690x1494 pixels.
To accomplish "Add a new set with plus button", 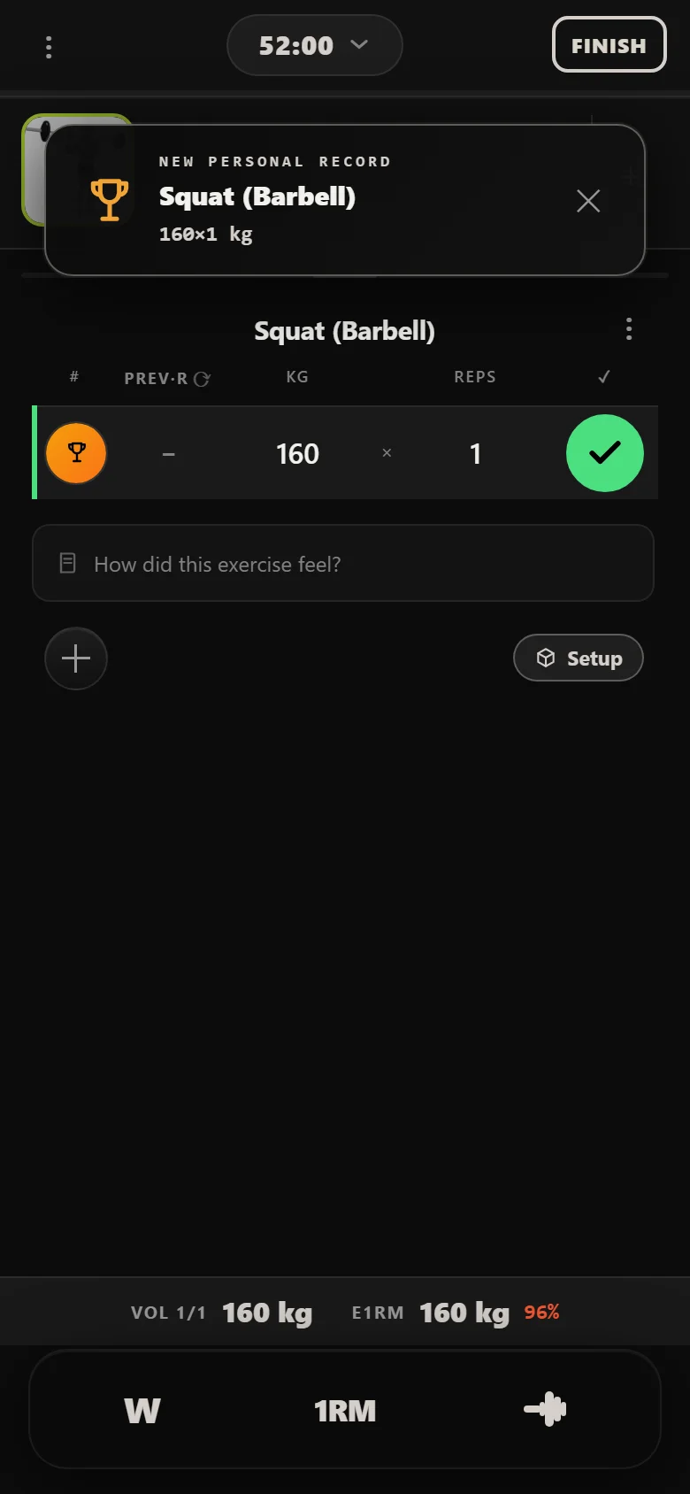I will coord(76,658).
